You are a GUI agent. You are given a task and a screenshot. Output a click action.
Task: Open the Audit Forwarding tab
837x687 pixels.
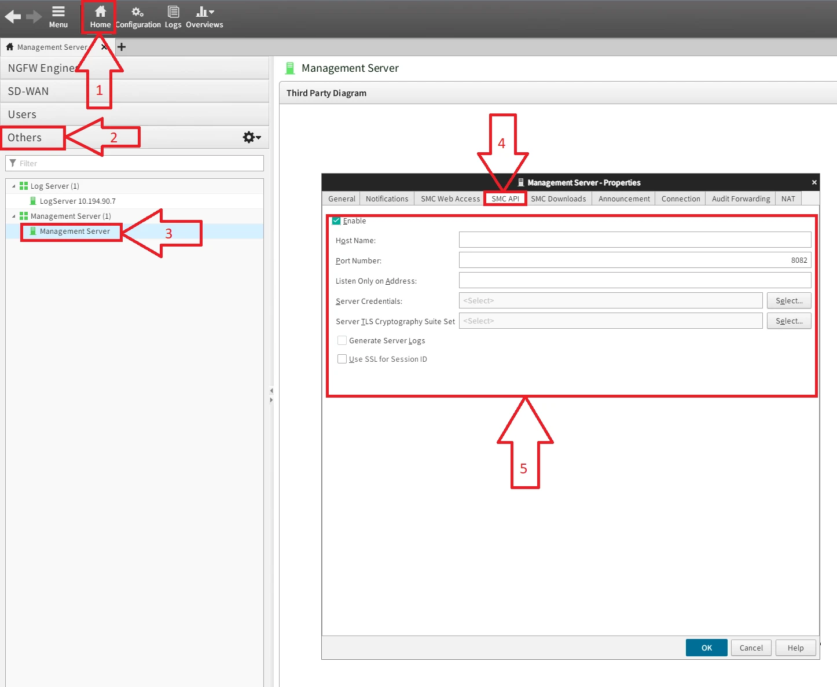(740, 199)
